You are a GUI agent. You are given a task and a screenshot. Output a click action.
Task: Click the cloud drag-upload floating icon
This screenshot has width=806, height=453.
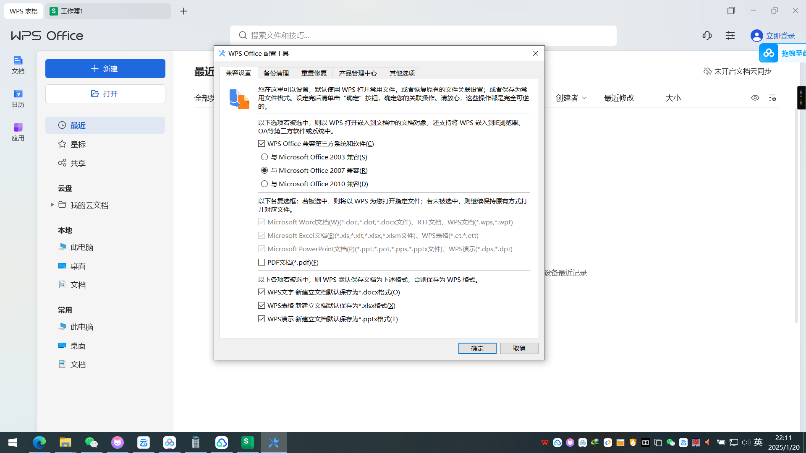[x=769, y=53]
